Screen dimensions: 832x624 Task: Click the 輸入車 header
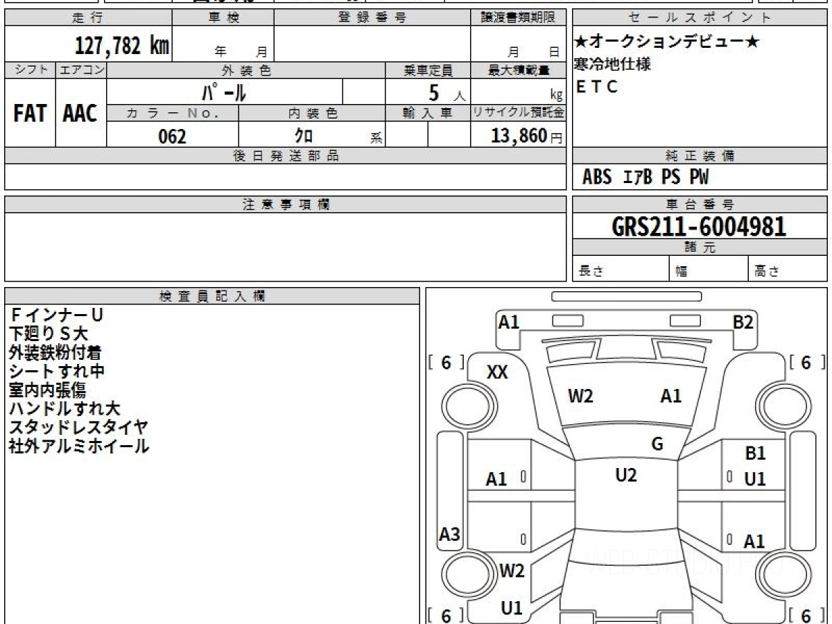coord(428,113)
